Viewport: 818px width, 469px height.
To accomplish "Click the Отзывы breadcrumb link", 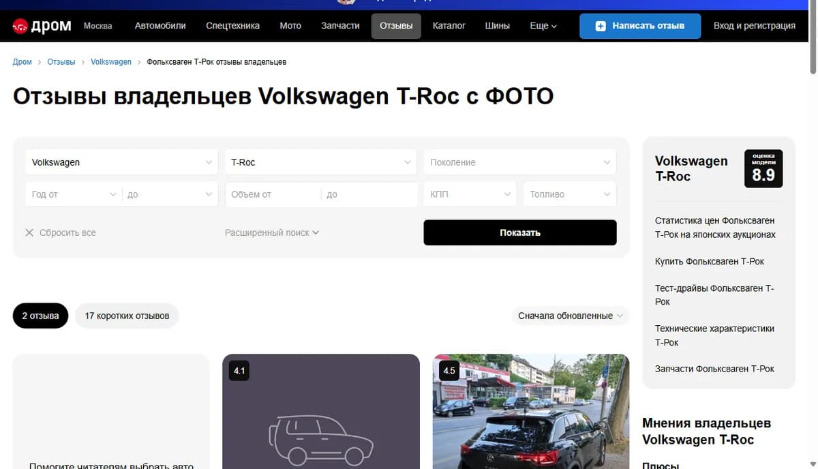I will [61, 62].
